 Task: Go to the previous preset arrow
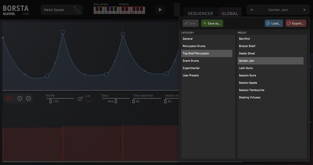[x=251, y=10]
